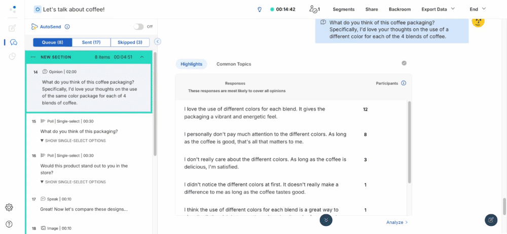Image resolution: width=507 pixels, height=234 pixels.
Task: Open the chat conversation view in sidebar
Action: (x=13, y=42)
